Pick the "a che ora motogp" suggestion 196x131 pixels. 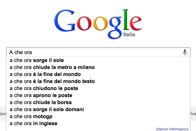click(x=31, y=116)
